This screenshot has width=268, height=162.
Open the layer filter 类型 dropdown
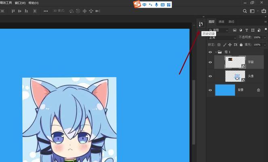[218, 30]
